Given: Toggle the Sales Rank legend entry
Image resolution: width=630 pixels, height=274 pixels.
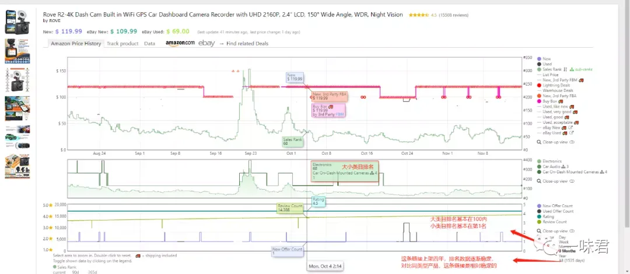Looking at the screenshot, I should pos(549,69).
